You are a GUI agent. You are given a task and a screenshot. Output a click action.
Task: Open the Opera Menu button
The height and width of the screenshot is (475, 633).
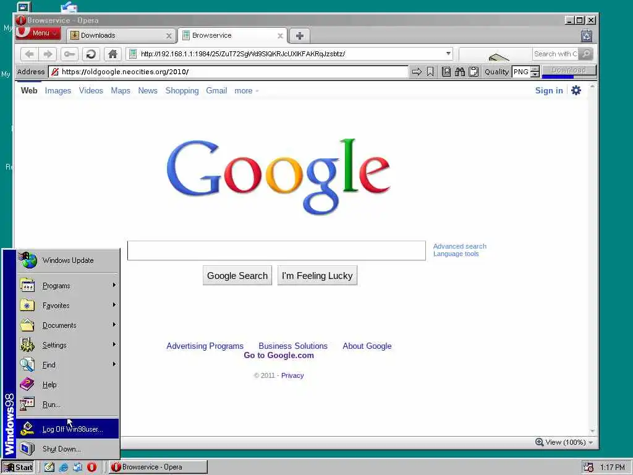(x=38, y=33)
